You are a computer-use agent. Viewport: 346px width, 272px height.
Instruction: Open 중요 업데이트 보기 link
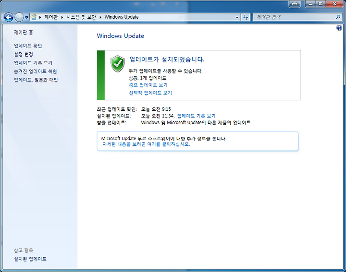click(x=148, y=85)
